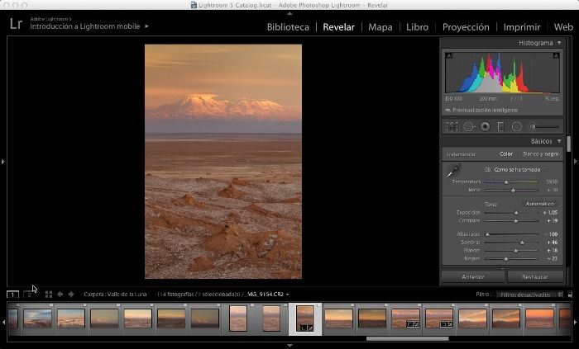Click the Previsualización inteligente indicator
Image resolution: width=579 pixels, height=349 pixels.
coord(481,110)
